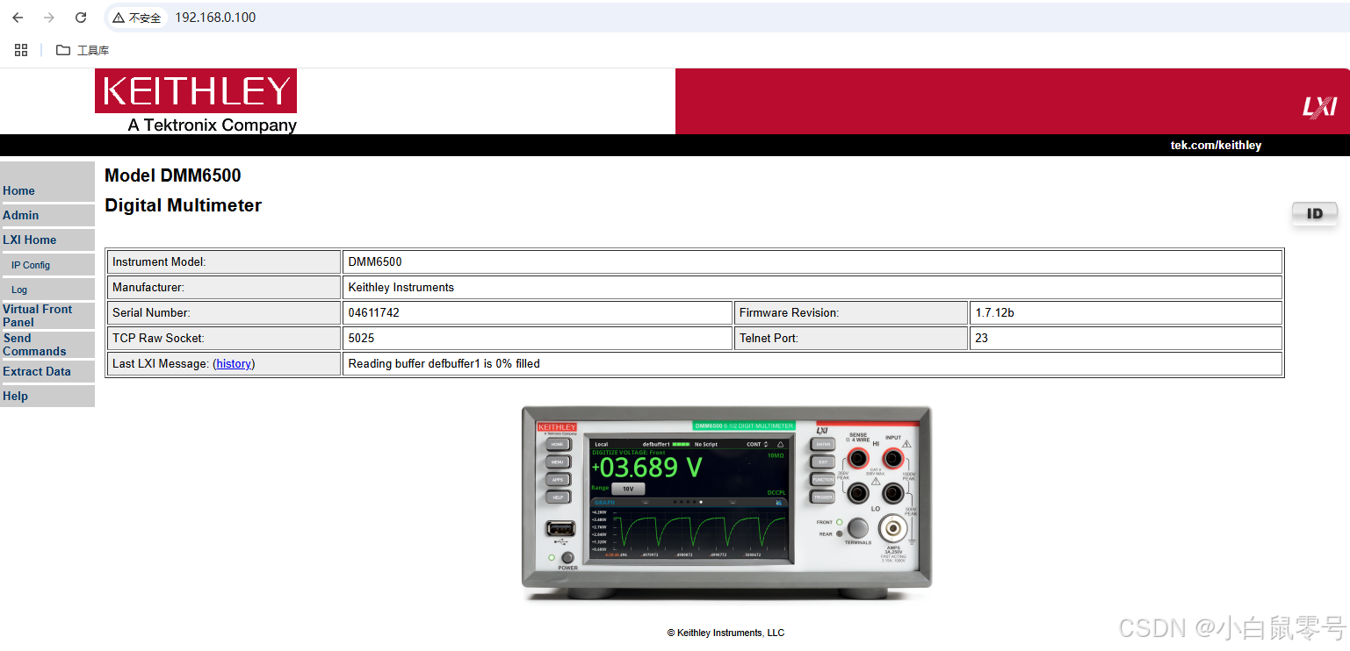
Task: Click the red SENSE HI terminal jack
Action: [x=857, y=457]
